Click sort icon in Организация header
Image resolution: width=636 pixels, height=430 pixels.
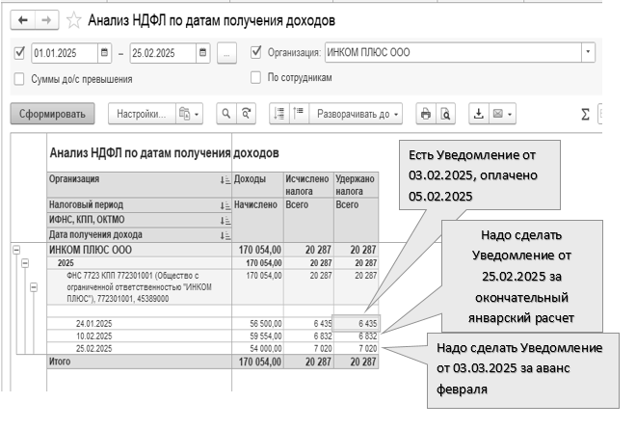click(x=225, y=179)
